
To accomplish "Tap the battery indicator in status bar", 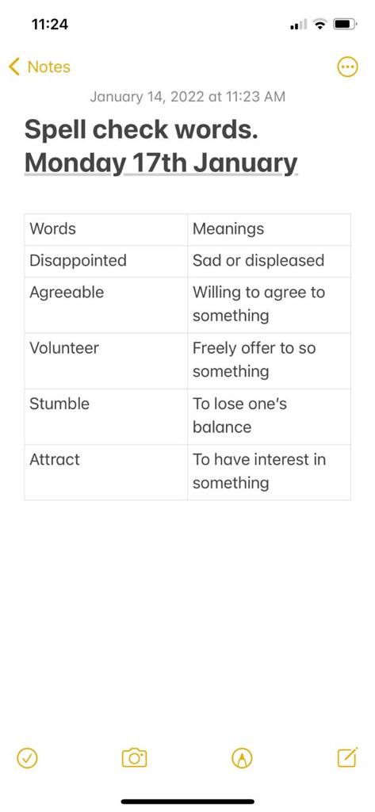I will [344, 24].
